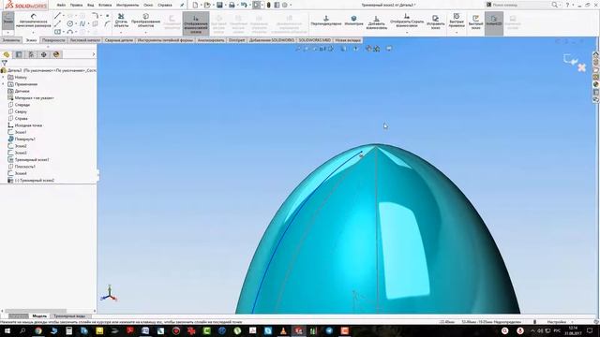Click the Isometric view icon
This screenshot has width=600, height=337.
pyautogui.click(x=353, y=21)
